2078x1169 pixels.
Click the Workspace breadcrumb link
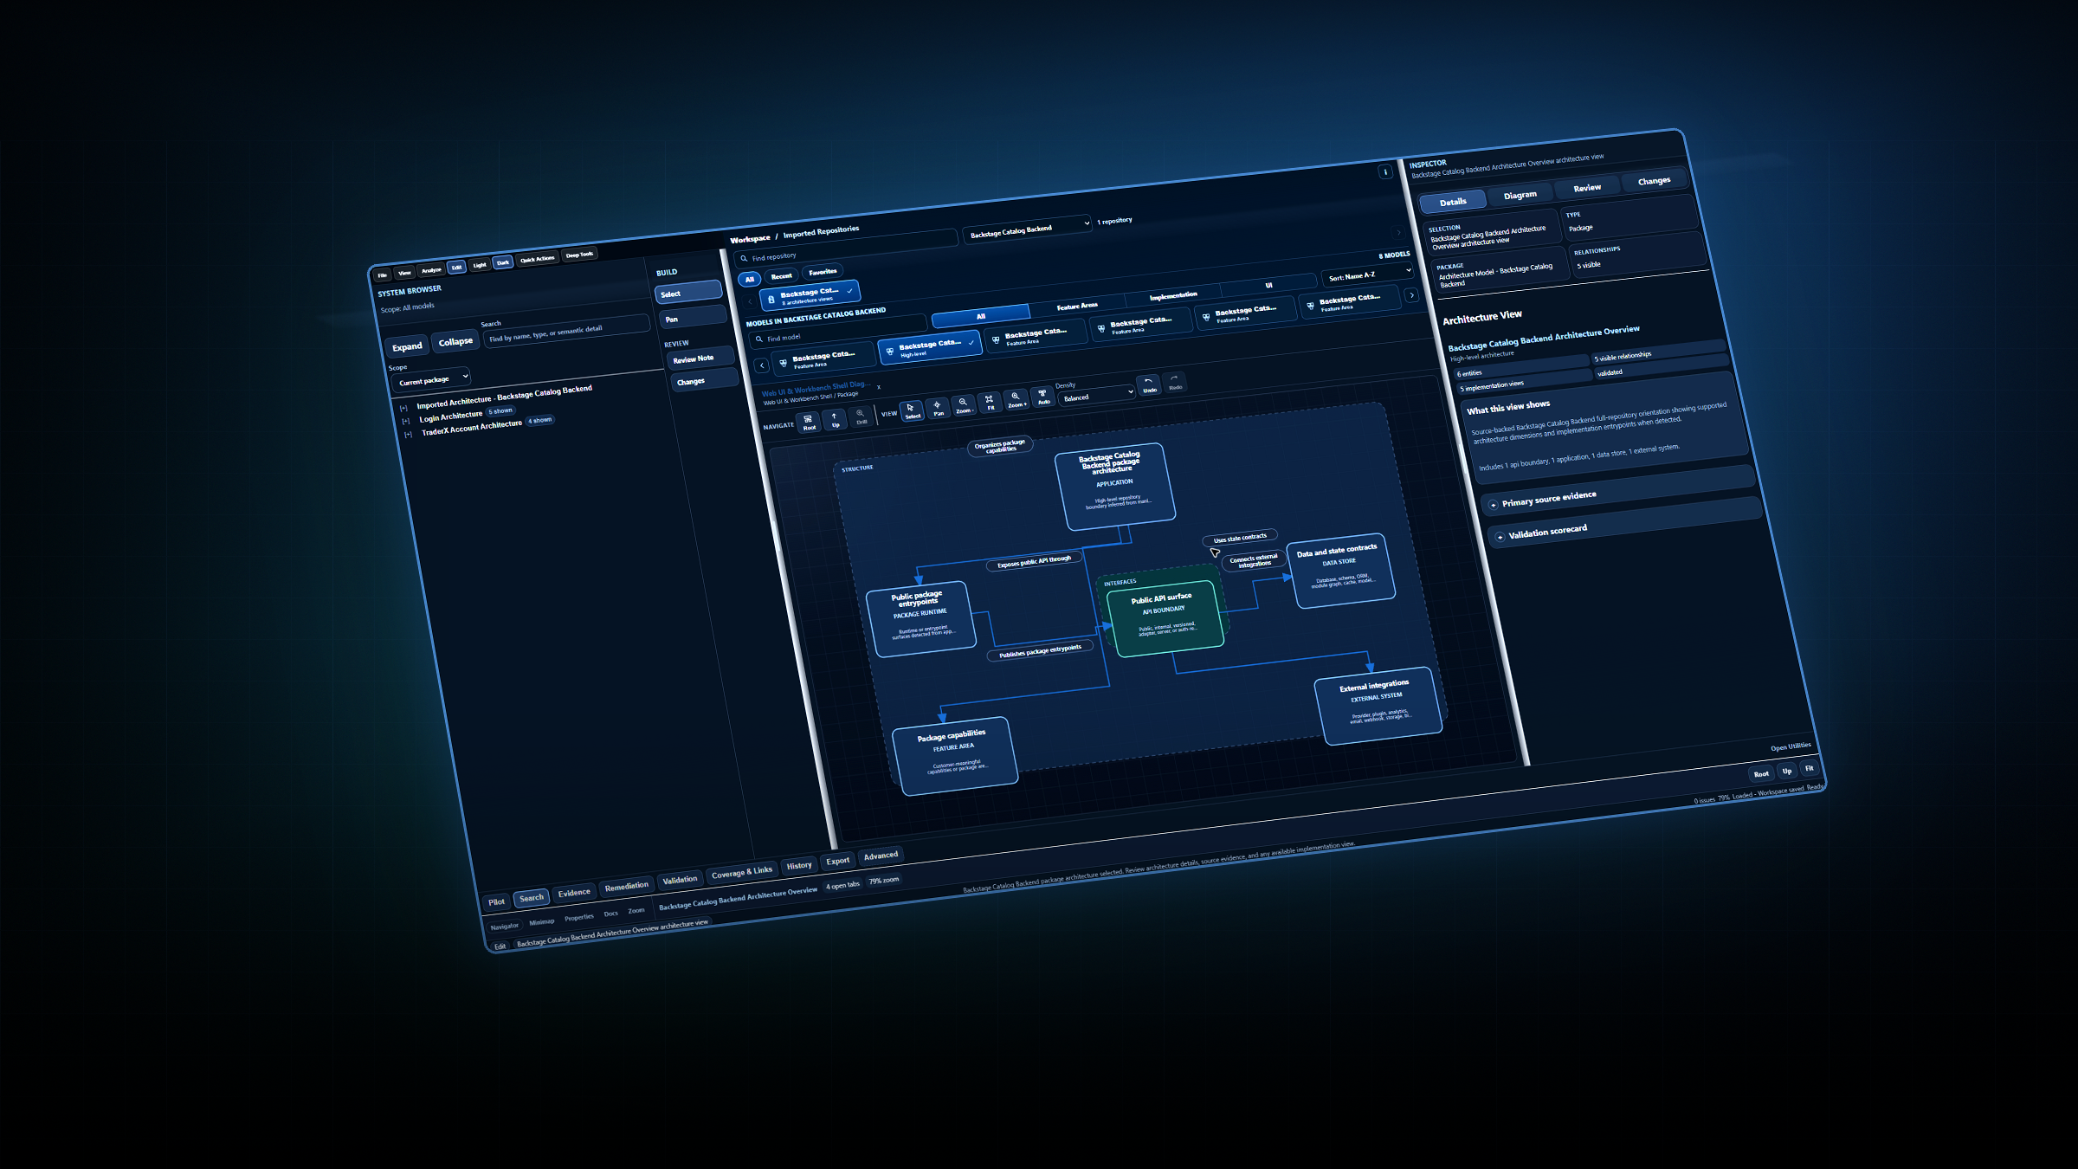pyautogui.click(x=750, y=239)
